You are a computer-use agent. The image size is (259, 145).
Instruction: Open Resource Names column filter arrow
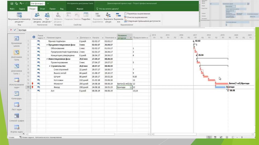(131, 38)
